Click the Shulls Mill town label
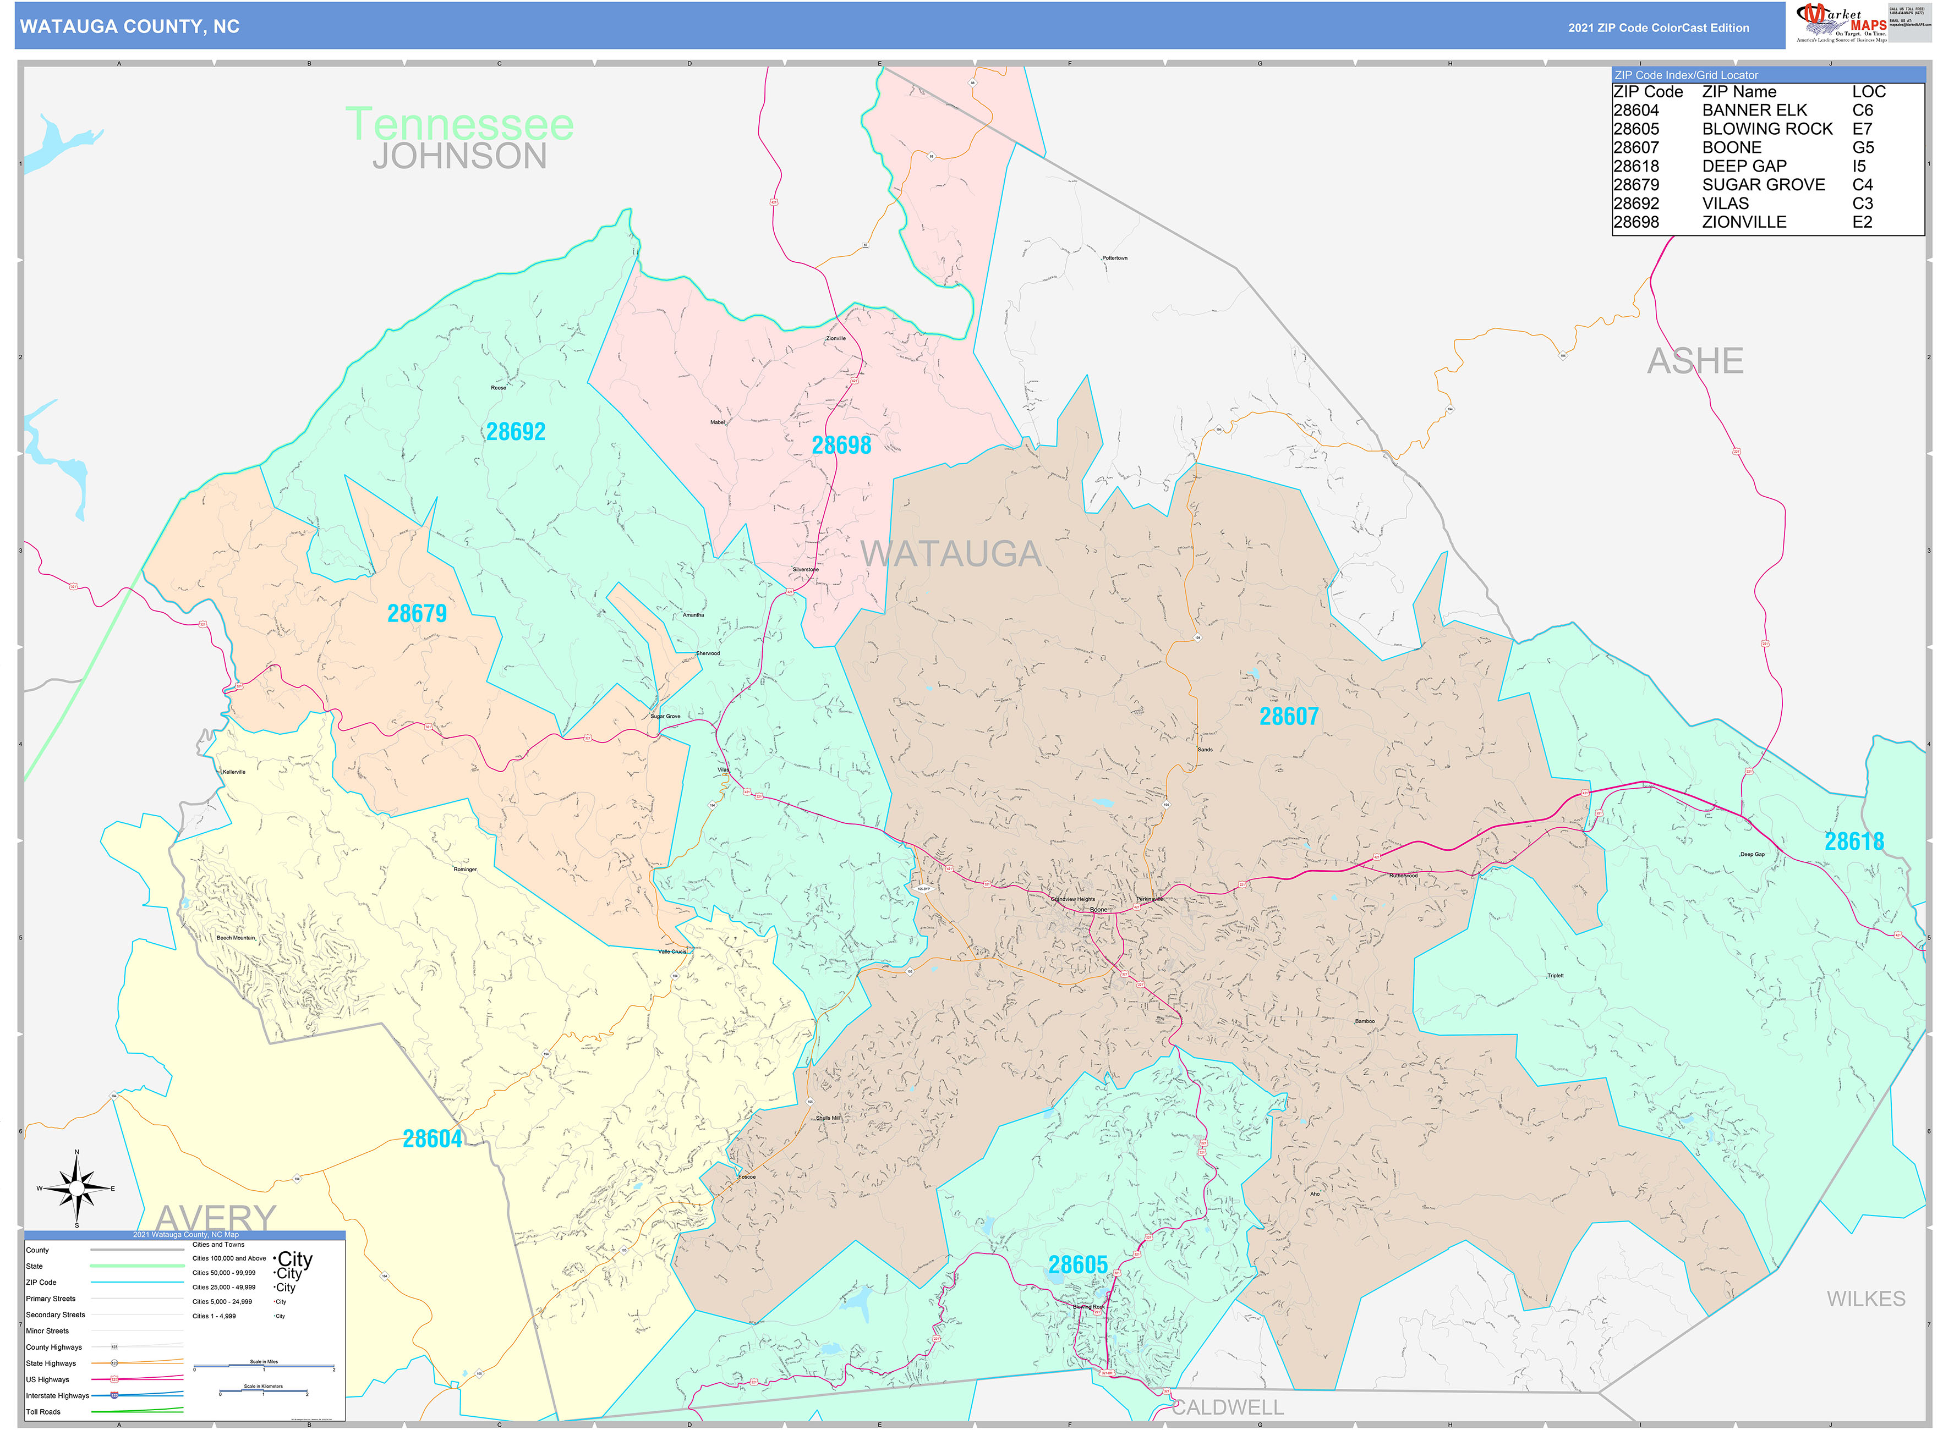1943x1430 pixels. [x=827, y=1118]
